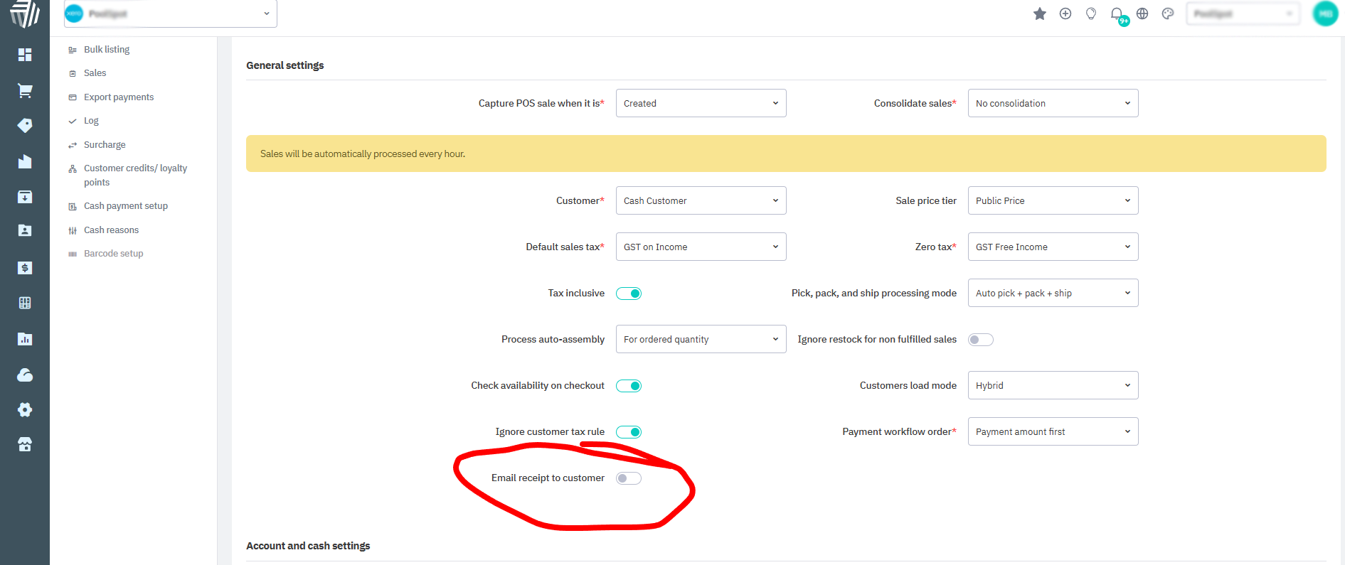Viewport: 1345px width, 565px height.
Task: Open the notifications bell icon
Action: (1117, 14)
